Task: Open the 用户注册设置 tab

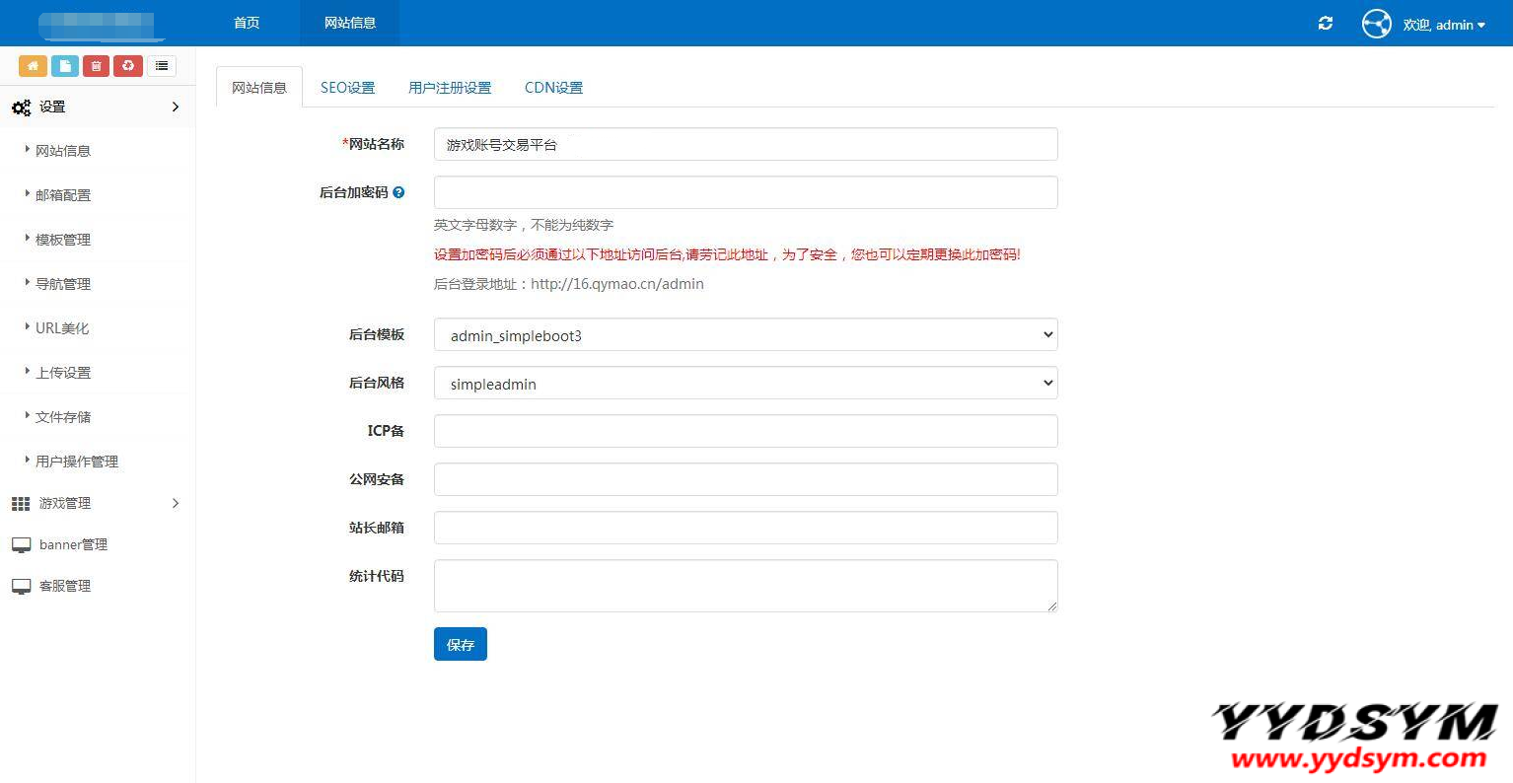Action: (449, 87)
